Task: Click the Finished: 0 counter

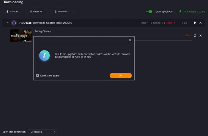Action: (x=157, y=23)
